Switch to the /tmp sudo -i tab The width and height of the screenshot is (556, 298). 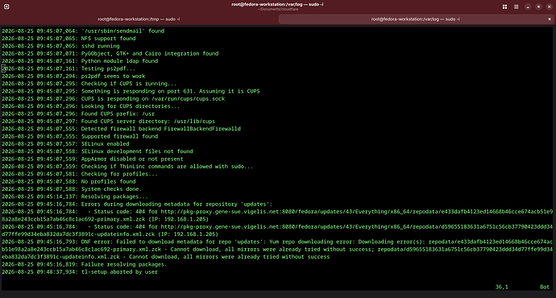click(139, 19)
